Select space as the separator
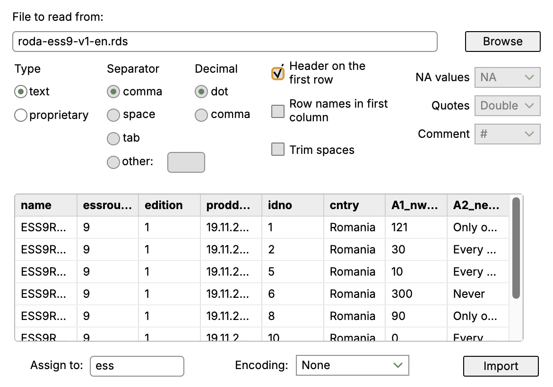Image resolution: width=553 pixels, height=387 pixels. click(x=113, y=115)
